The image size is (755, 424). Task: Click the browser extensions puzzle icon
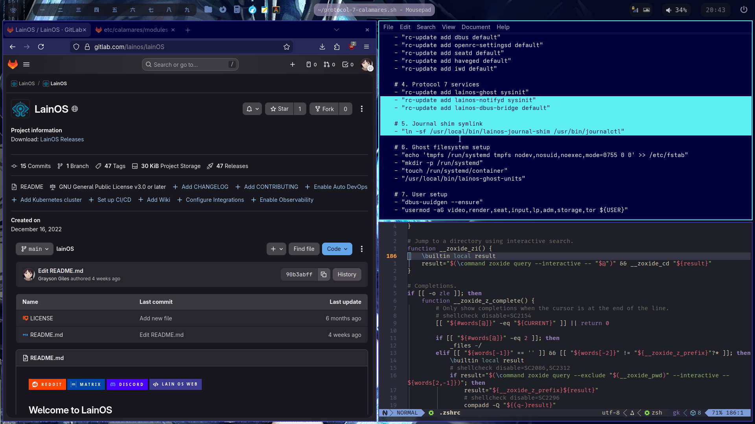337,47
